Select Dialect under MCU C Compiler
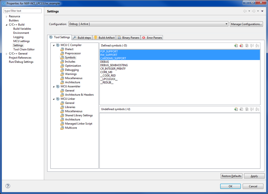This screenshot has width=268, height=194. tap(69, 49)
